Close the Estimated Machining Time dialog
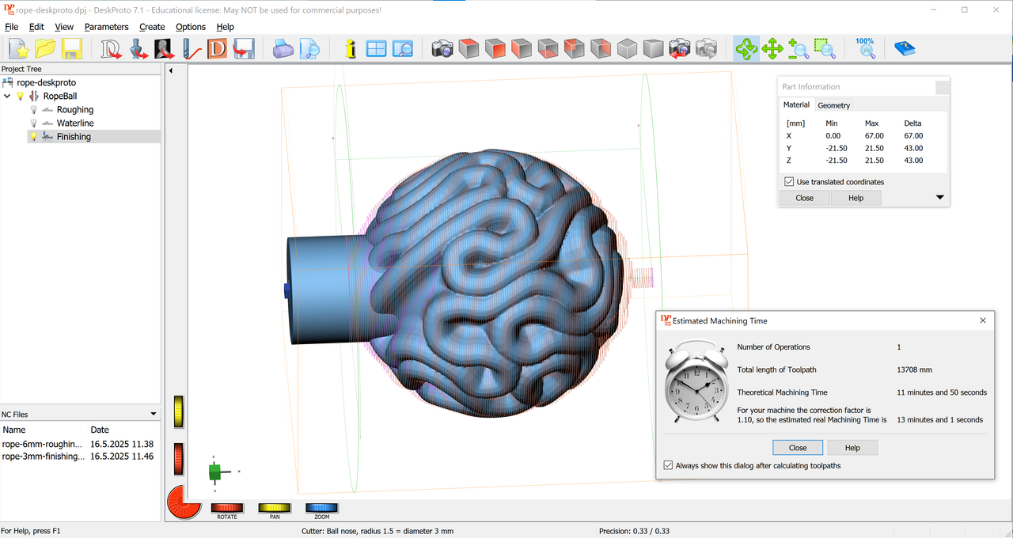The image size is (1013, 538). point(798,447)
